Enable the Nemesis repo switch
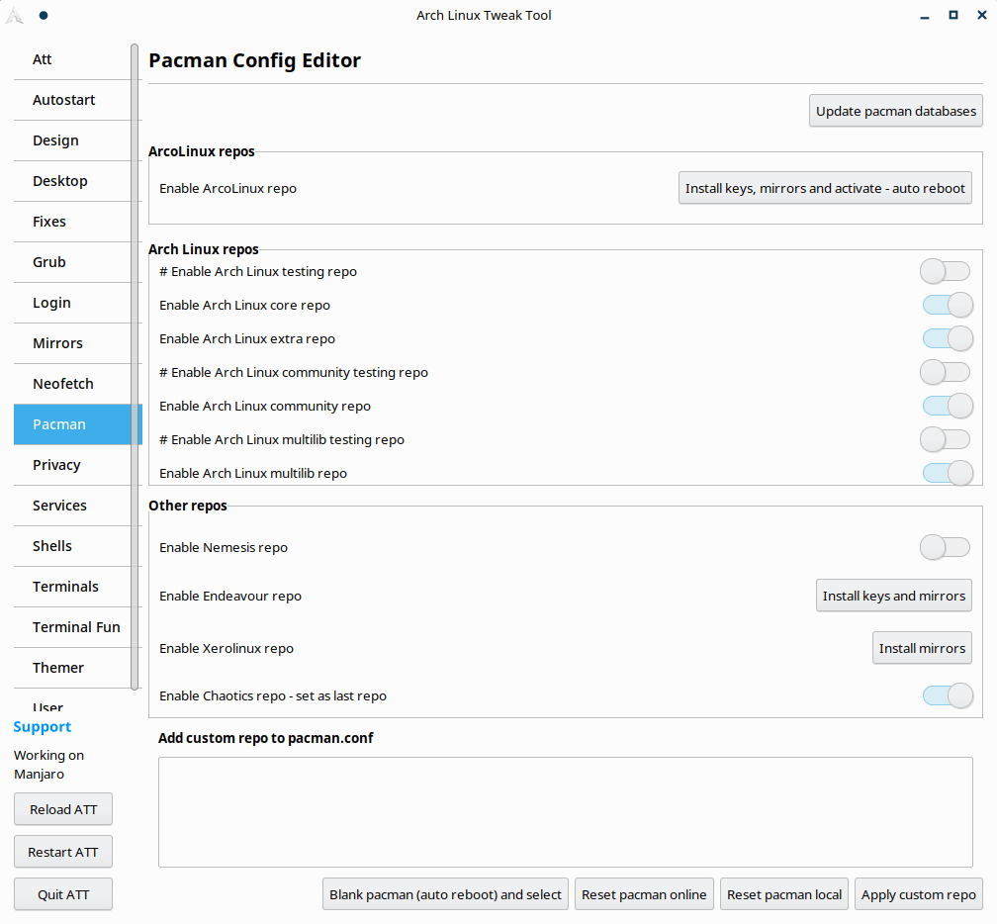997x924 pixels. tap(945, 547)
